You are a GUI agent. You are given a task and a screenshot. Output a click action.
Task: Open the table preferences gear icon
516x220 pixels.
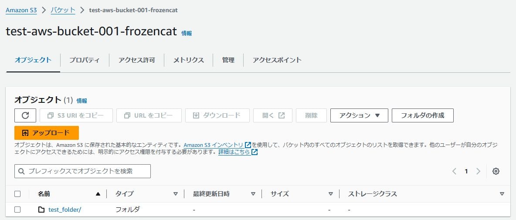(496, 171)
